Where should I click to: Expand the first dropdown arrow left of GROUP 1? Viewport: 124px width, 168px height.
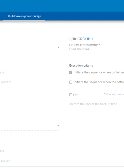click(x=58, y=47)
